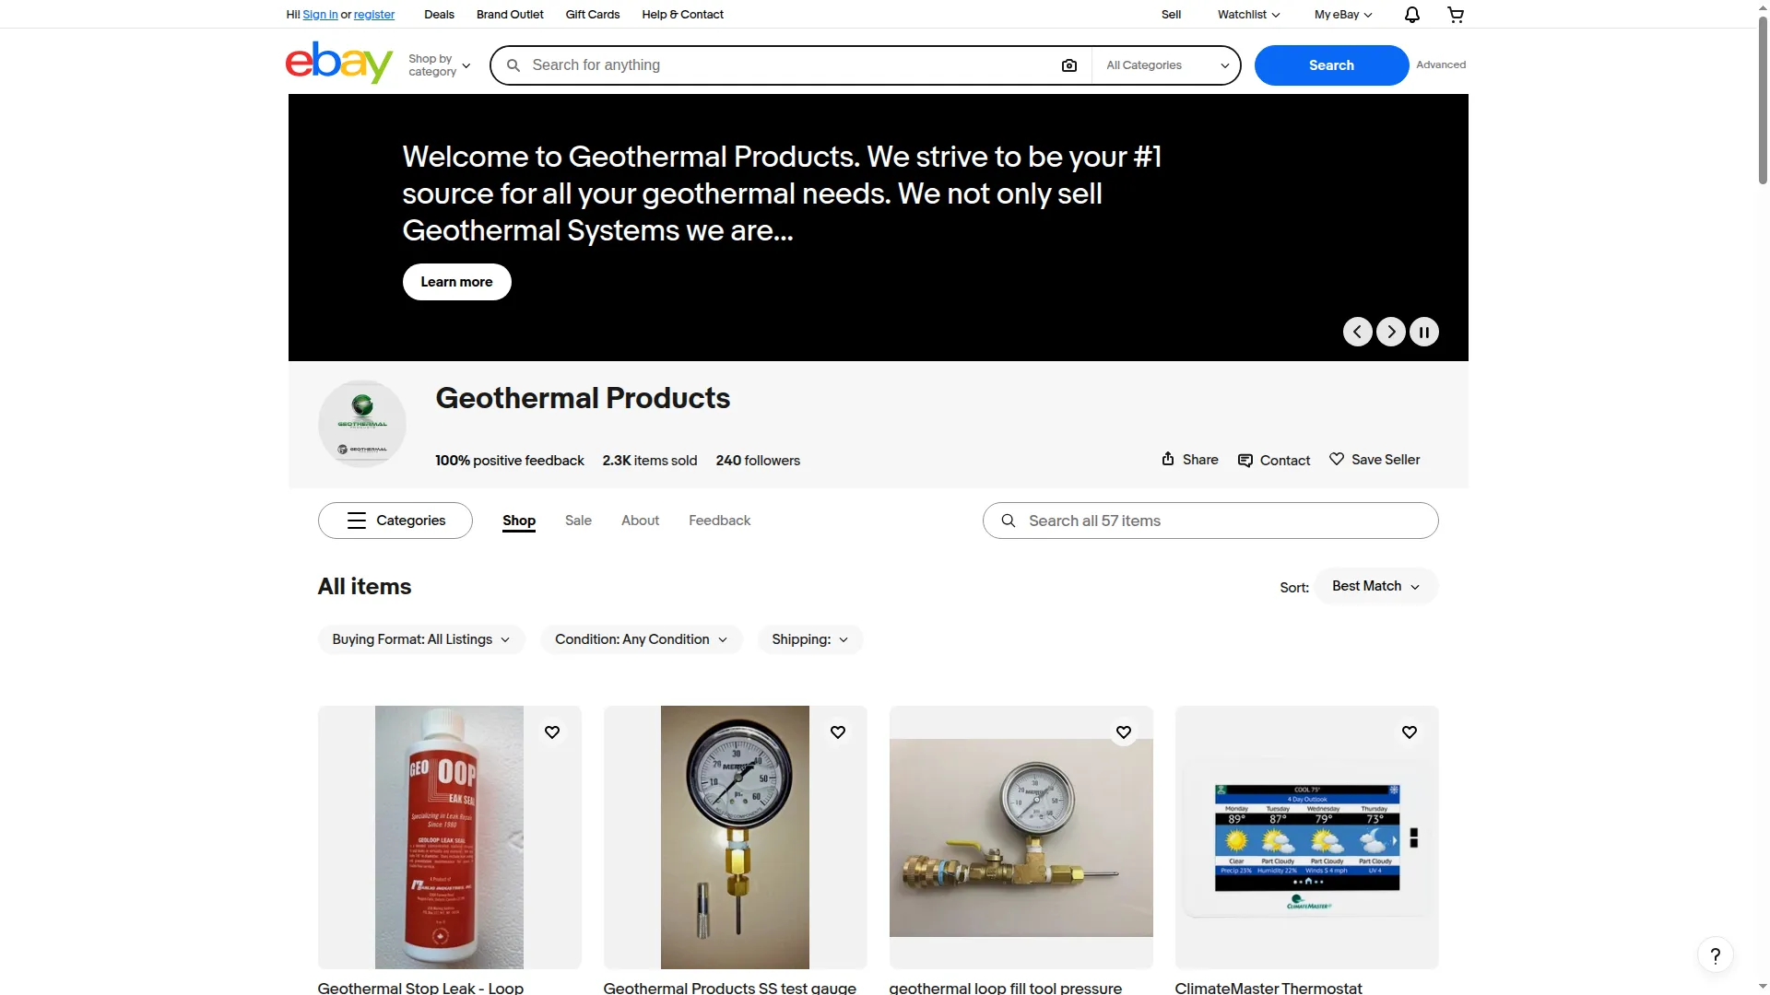Image resolution: width=1770 pixels, height=995 pixels.
Task: Switch to the Feedback tab
Action: coord(719,521)
